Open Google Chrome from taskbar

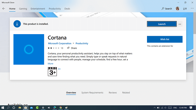click(60, 108)
